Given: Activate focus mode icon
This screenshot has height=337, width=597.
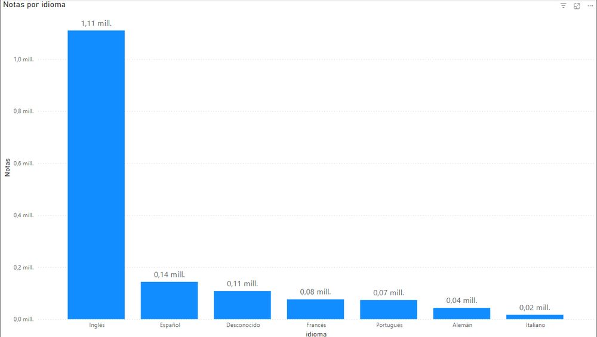Looking at the screenshot, I should pyautogui.click(x=577, y=6).
